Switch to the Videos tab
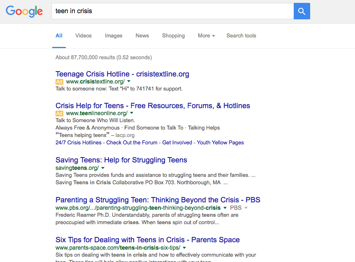The image size is (355, 262). [x=84, y=36]
